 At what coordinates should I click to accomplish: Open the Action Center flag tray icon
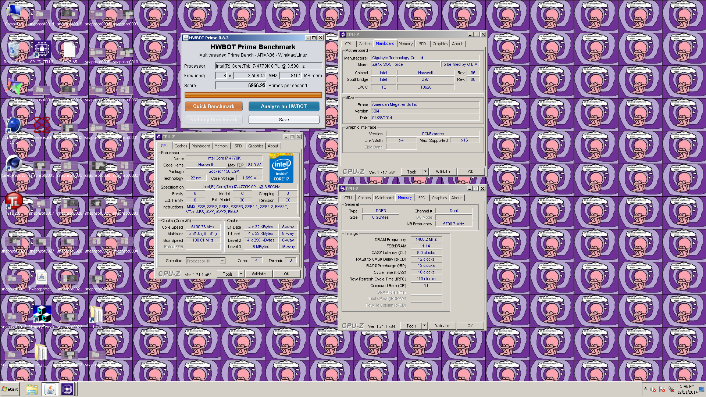click(662, 390)
